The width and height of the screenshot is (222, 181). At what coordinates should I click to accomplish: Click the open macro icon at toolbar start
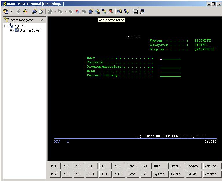(x=6, y=11)
